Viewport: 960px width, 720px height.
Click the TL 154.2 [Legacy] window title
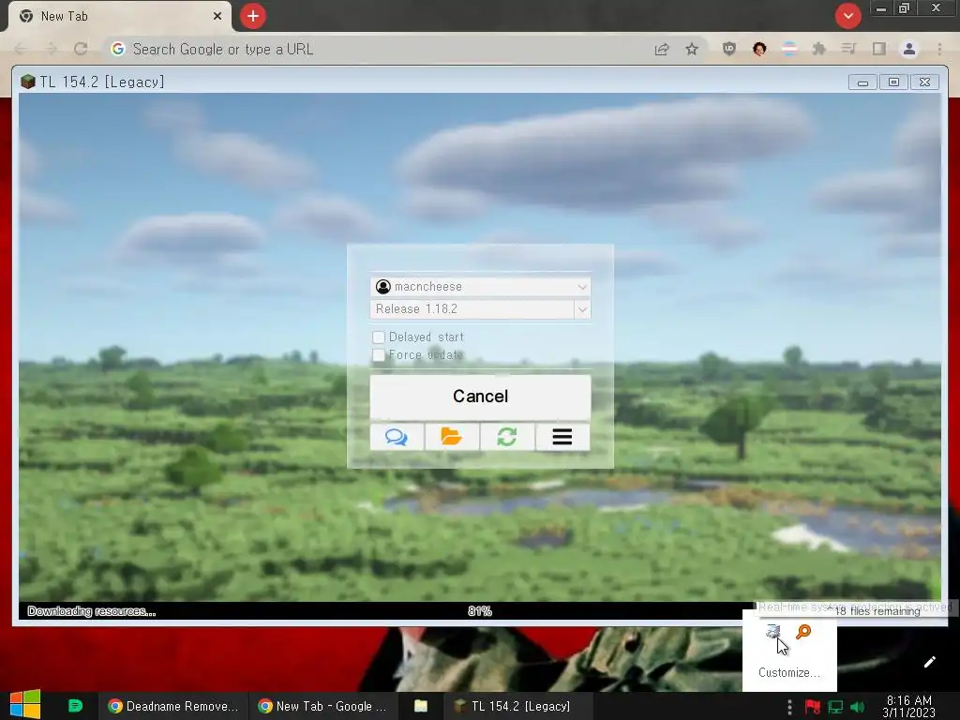[102, 82]
